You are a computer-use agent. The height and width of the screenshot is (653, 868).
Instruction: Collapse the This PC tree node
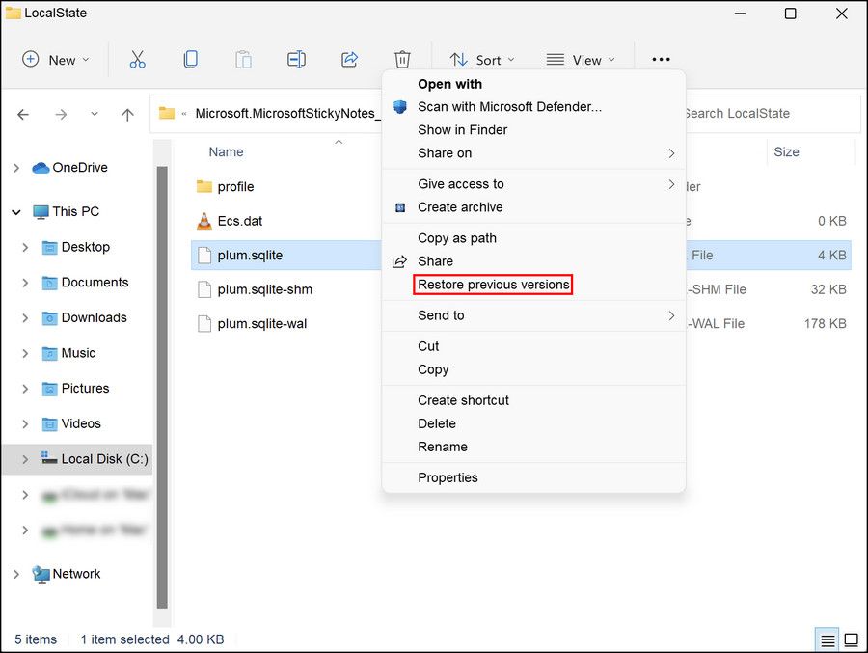tap(16, 212)
